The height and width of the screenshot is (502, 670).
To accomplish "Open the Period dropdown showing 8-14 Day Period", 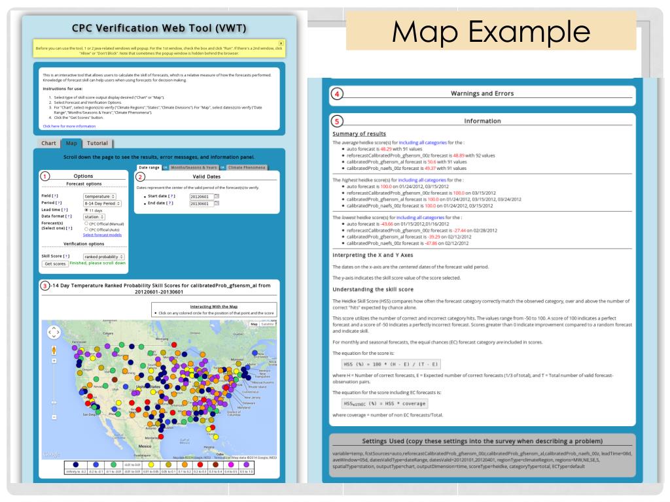I will [102, 204].
